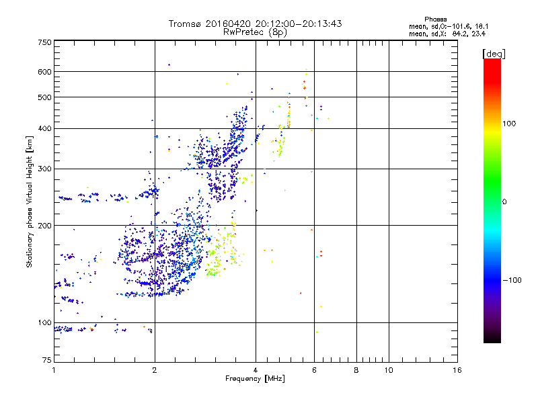
Task: Click the y-axis tick label '500'
Action: coord(44,97)
